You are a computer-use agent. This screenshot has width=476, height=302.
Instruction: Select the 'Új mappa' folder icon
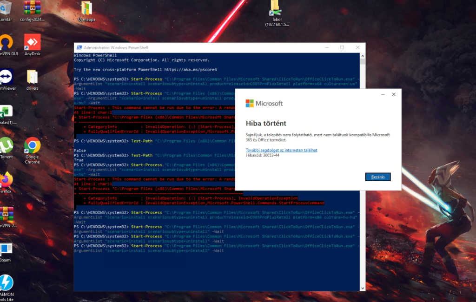(86, 9)
